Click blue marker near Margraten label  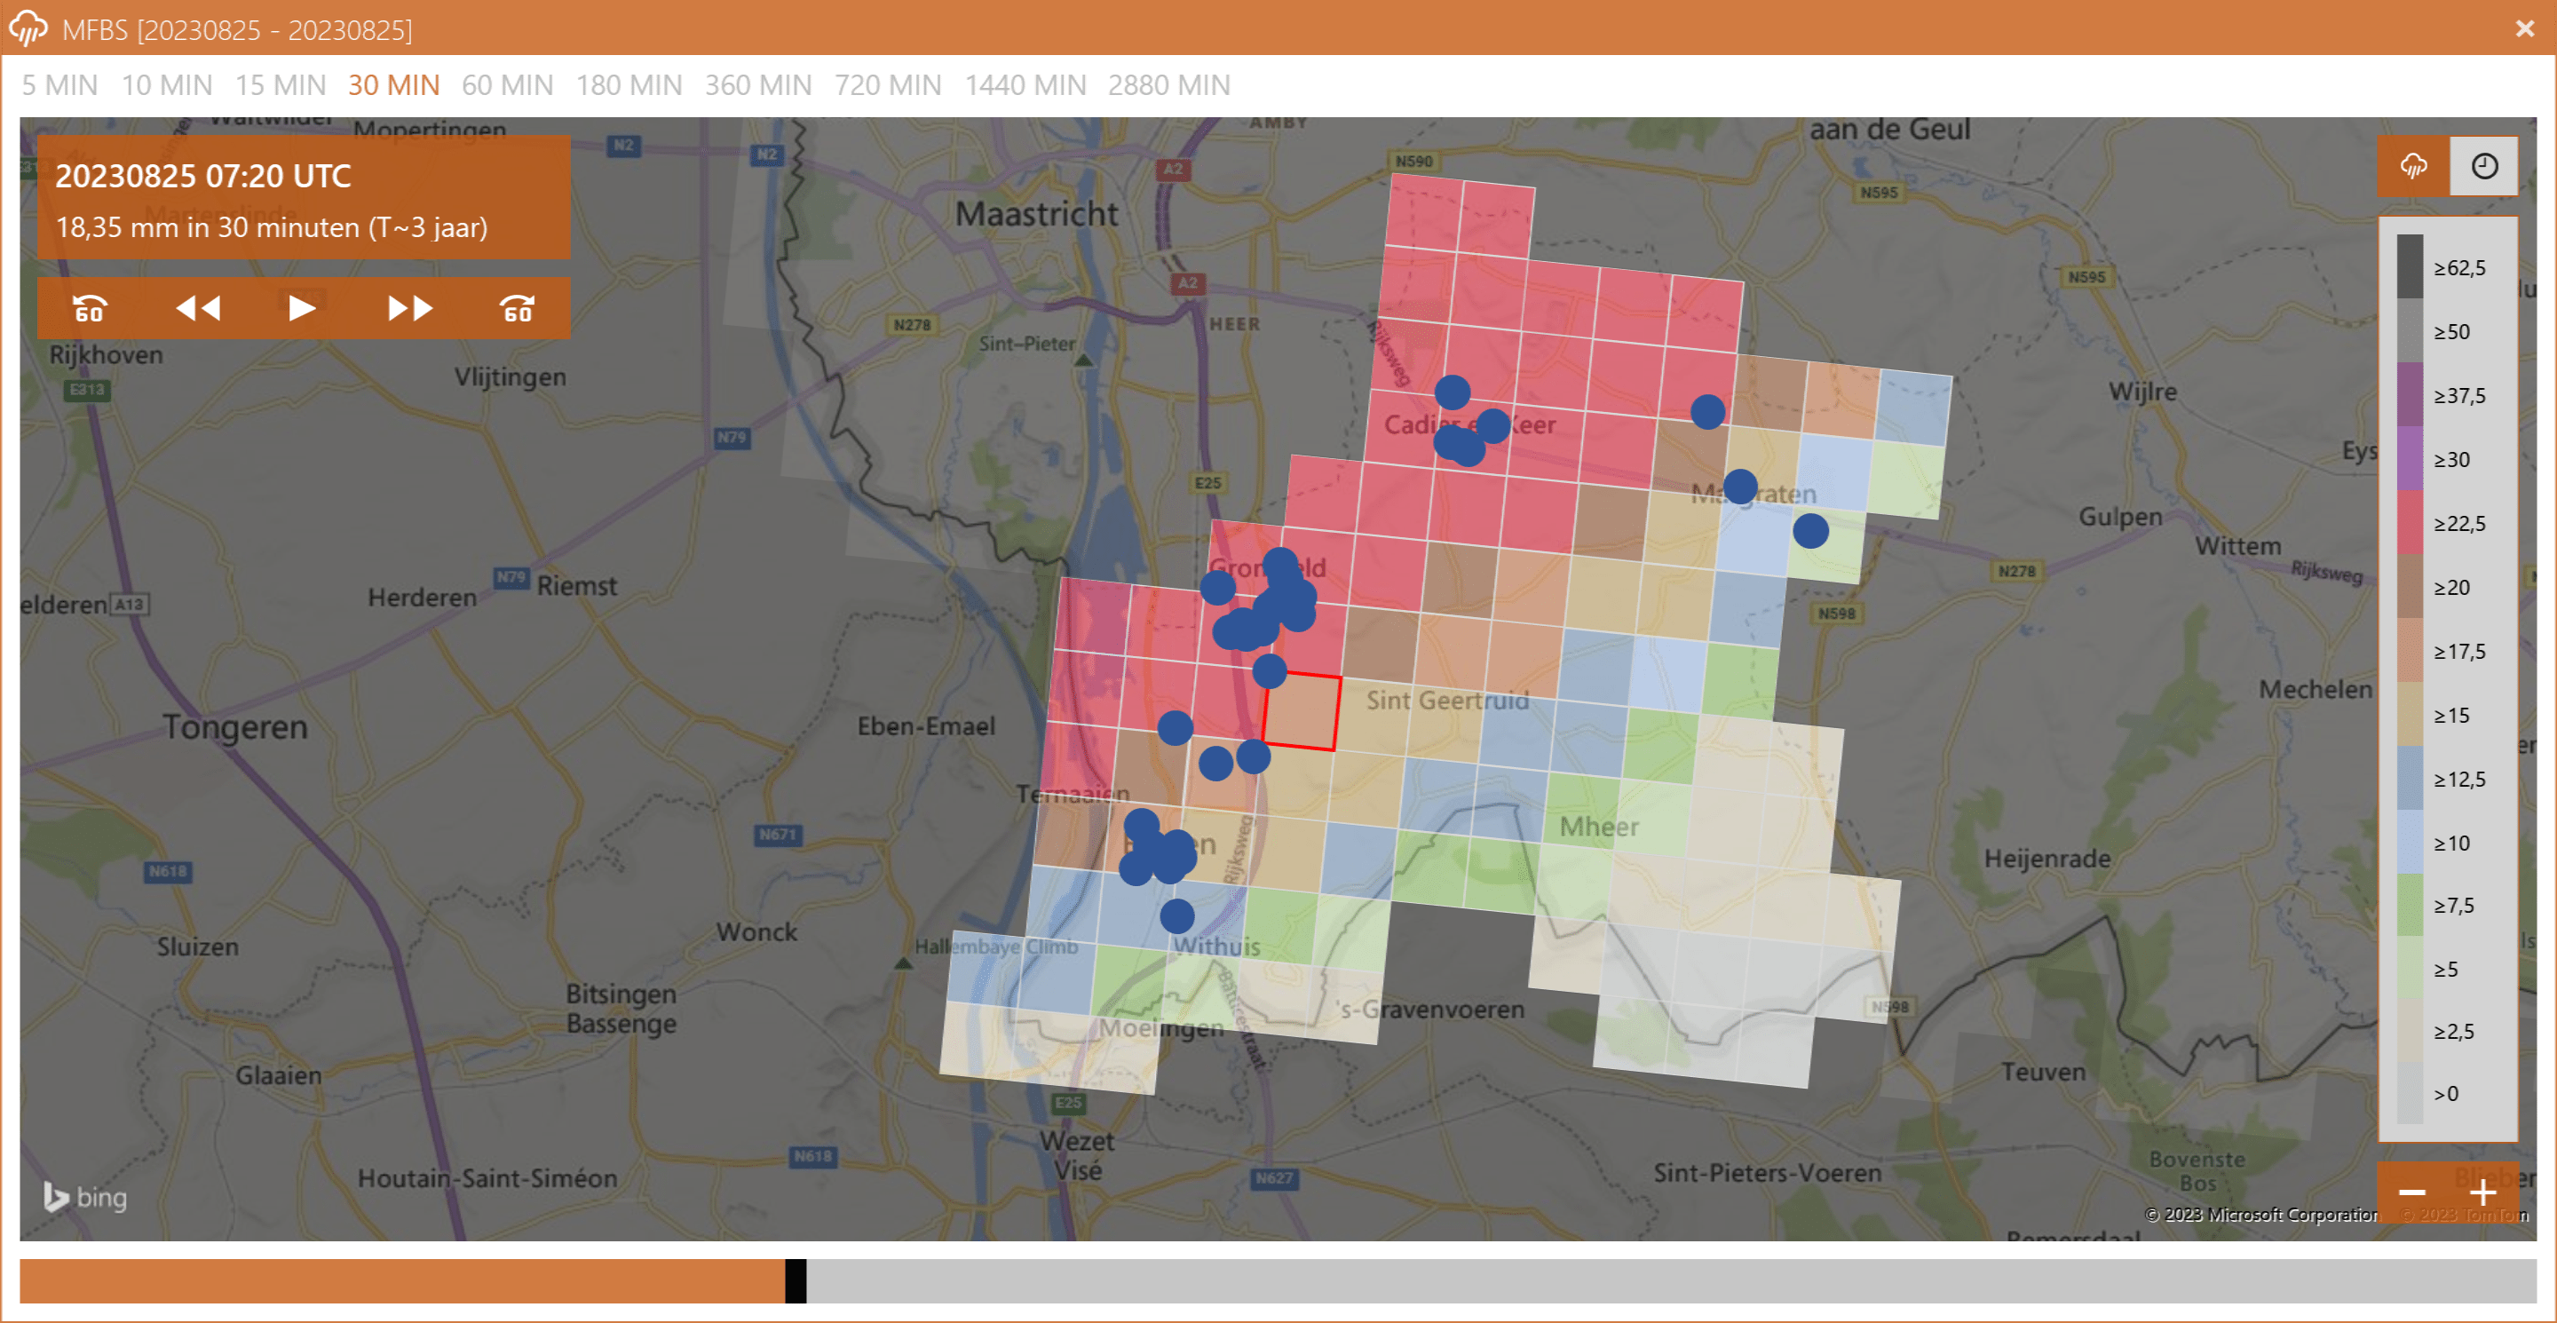point(1740,487)
